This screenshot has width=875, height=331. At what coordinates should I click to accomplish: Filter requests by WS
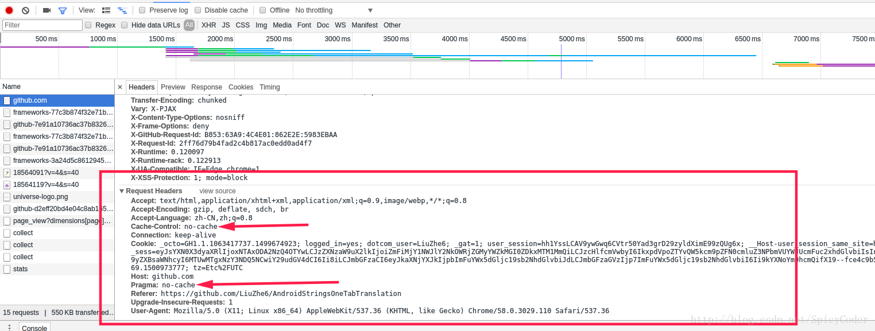tap(340, 25)
